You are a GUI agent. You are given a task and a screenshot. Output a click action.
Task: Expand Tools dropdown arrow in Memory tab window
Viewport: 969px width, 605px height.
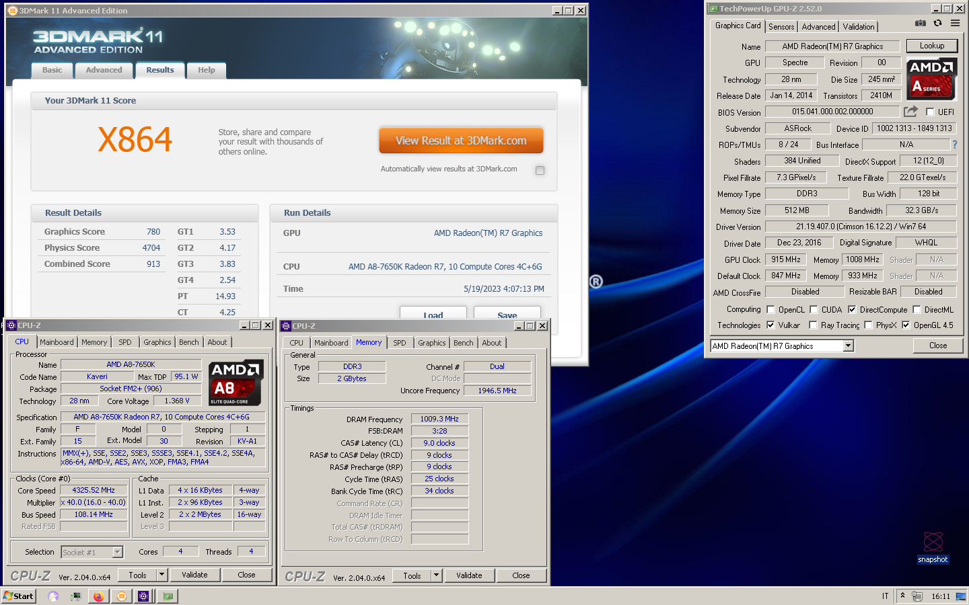[x=436, y=575]
